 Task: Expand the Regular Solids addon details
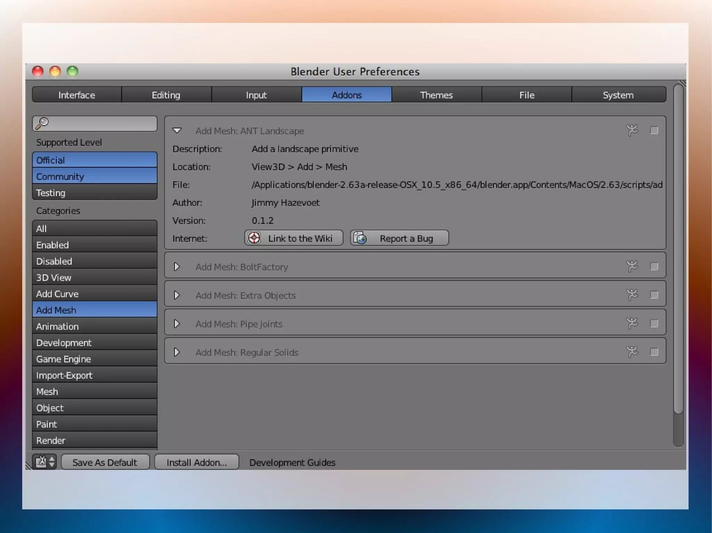tap(177, 352)
